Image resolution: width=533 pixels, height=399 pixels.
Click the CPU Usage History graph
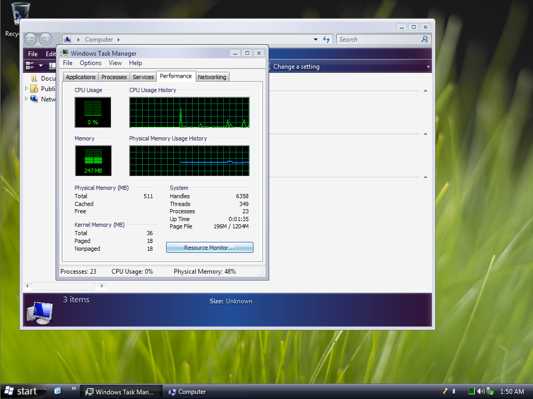189,112
